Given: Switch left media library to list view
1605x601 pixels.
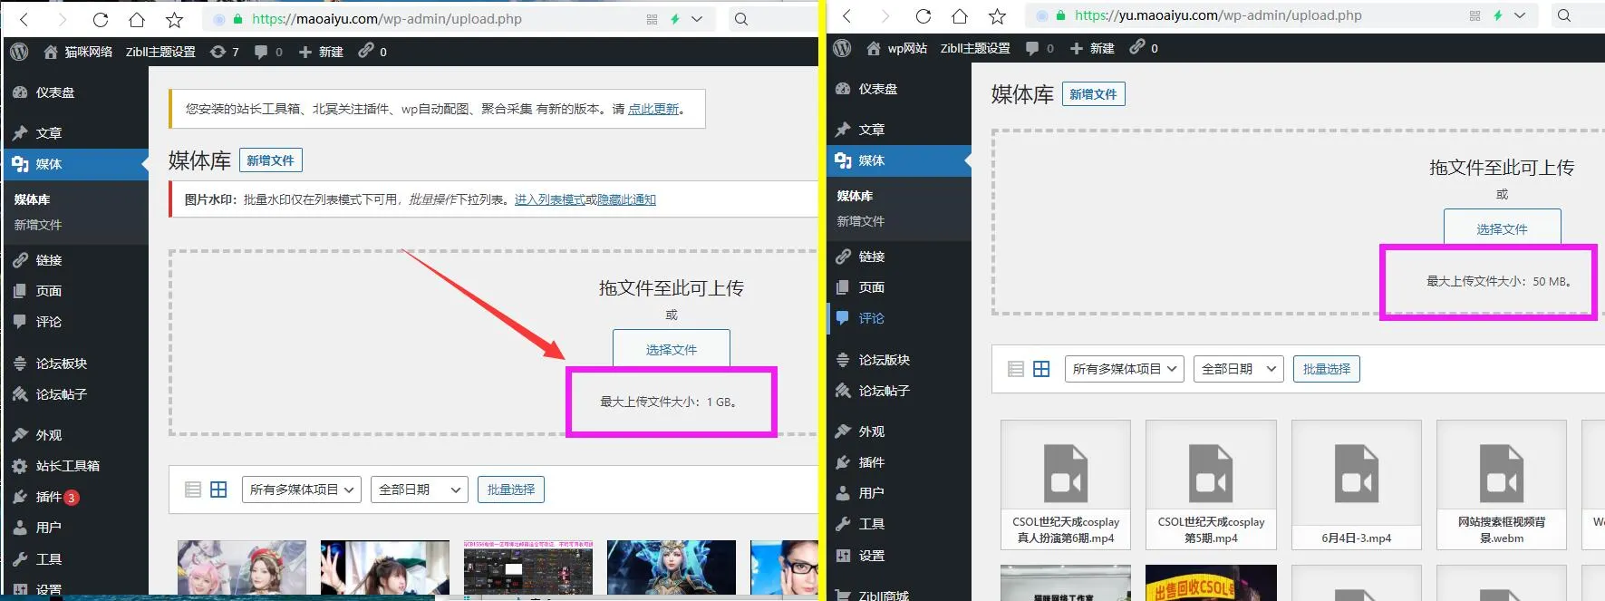Looking at the screenshot, I should coord(192,490).
